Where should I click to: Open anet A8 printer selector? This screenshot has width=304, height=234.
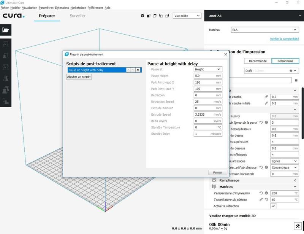[x=254, y=16]
